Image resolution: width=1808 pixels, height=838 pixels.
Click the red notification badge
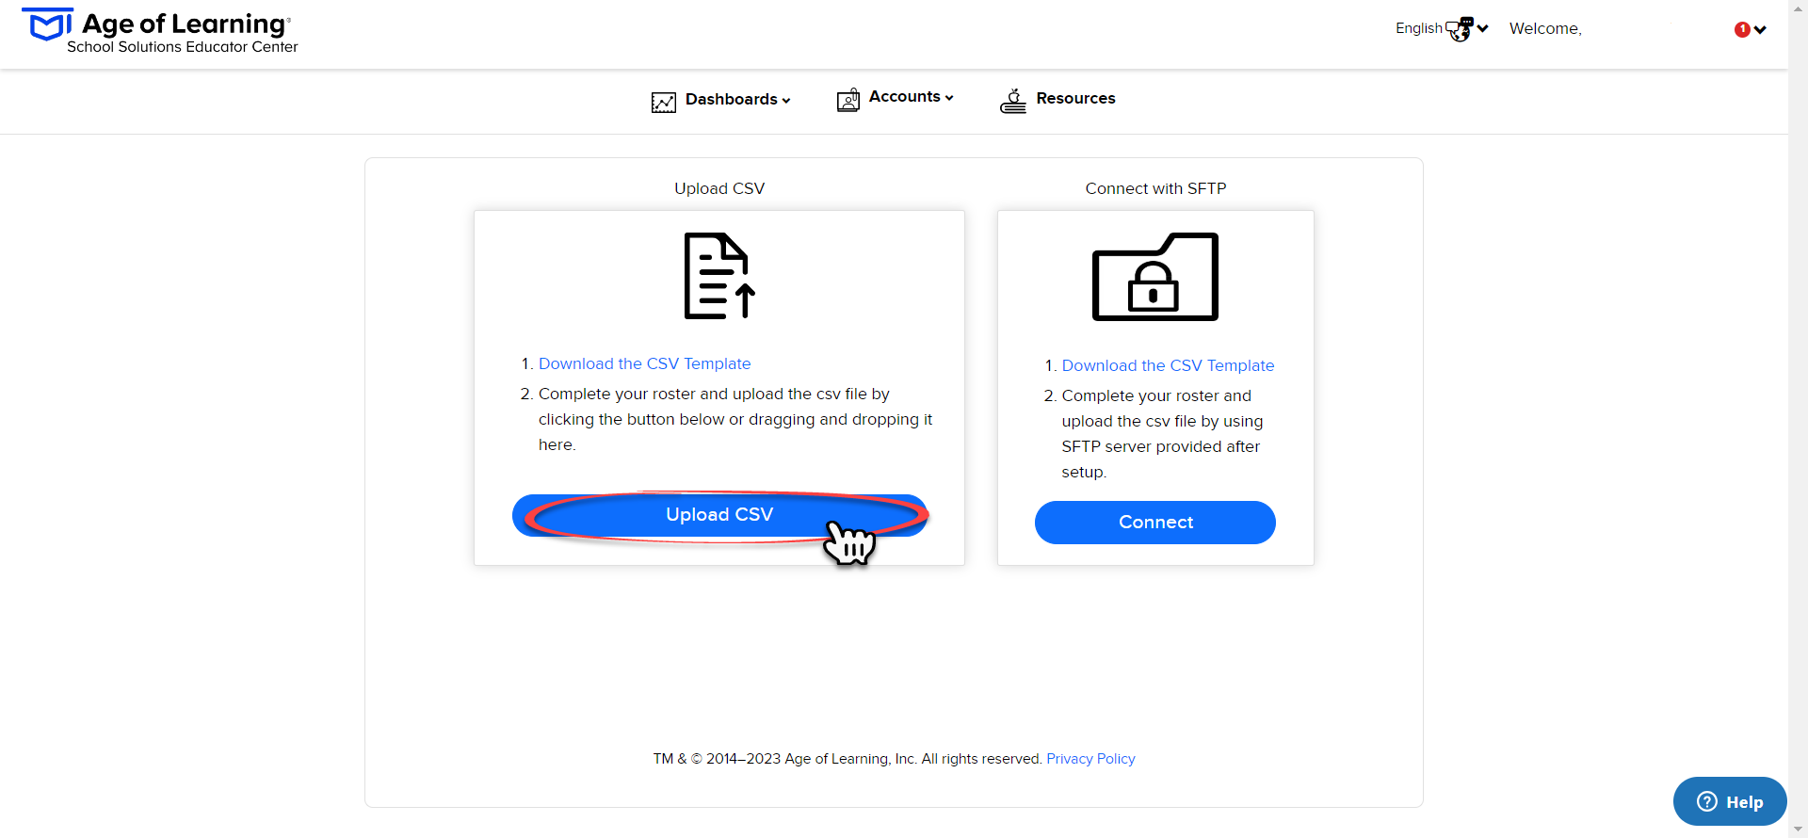tap(1742, 29)
